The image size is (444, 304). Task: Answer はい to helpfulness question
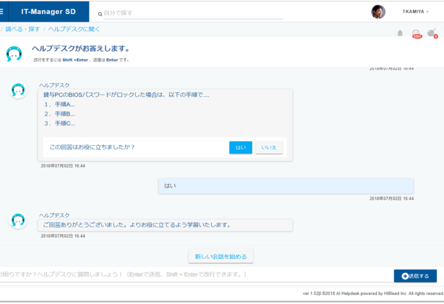240,148
